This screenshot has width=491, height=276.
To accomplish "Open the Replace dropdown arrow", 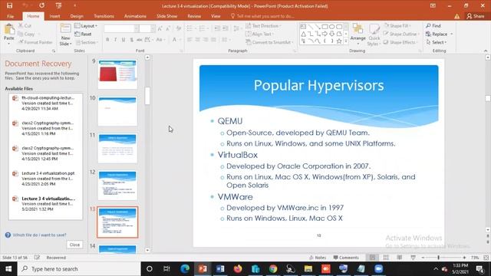I will (452, 34).
